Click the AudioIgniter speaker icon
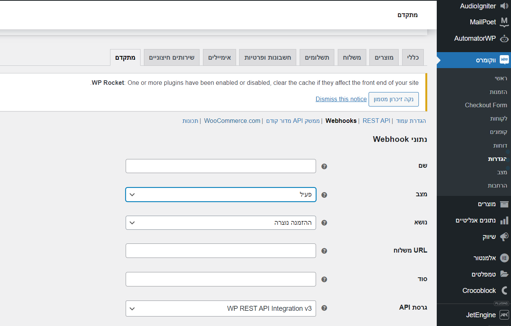This screenshot has width=511, height=326. [x=504, y=6]
